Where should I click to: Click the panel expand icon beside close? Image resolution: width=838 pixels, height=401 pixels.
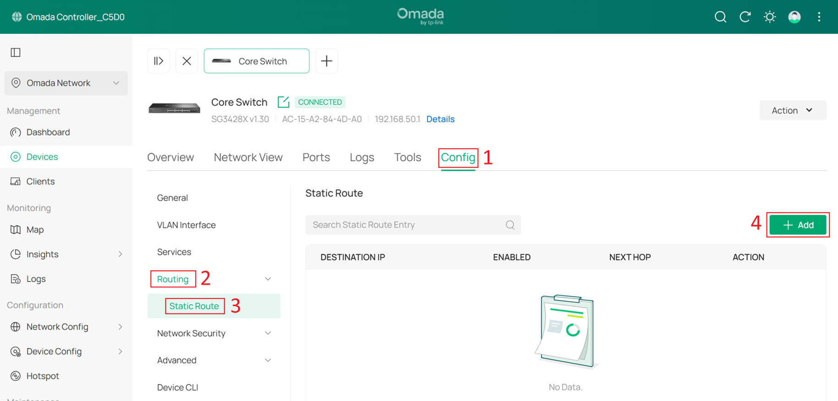pos(159,61)
